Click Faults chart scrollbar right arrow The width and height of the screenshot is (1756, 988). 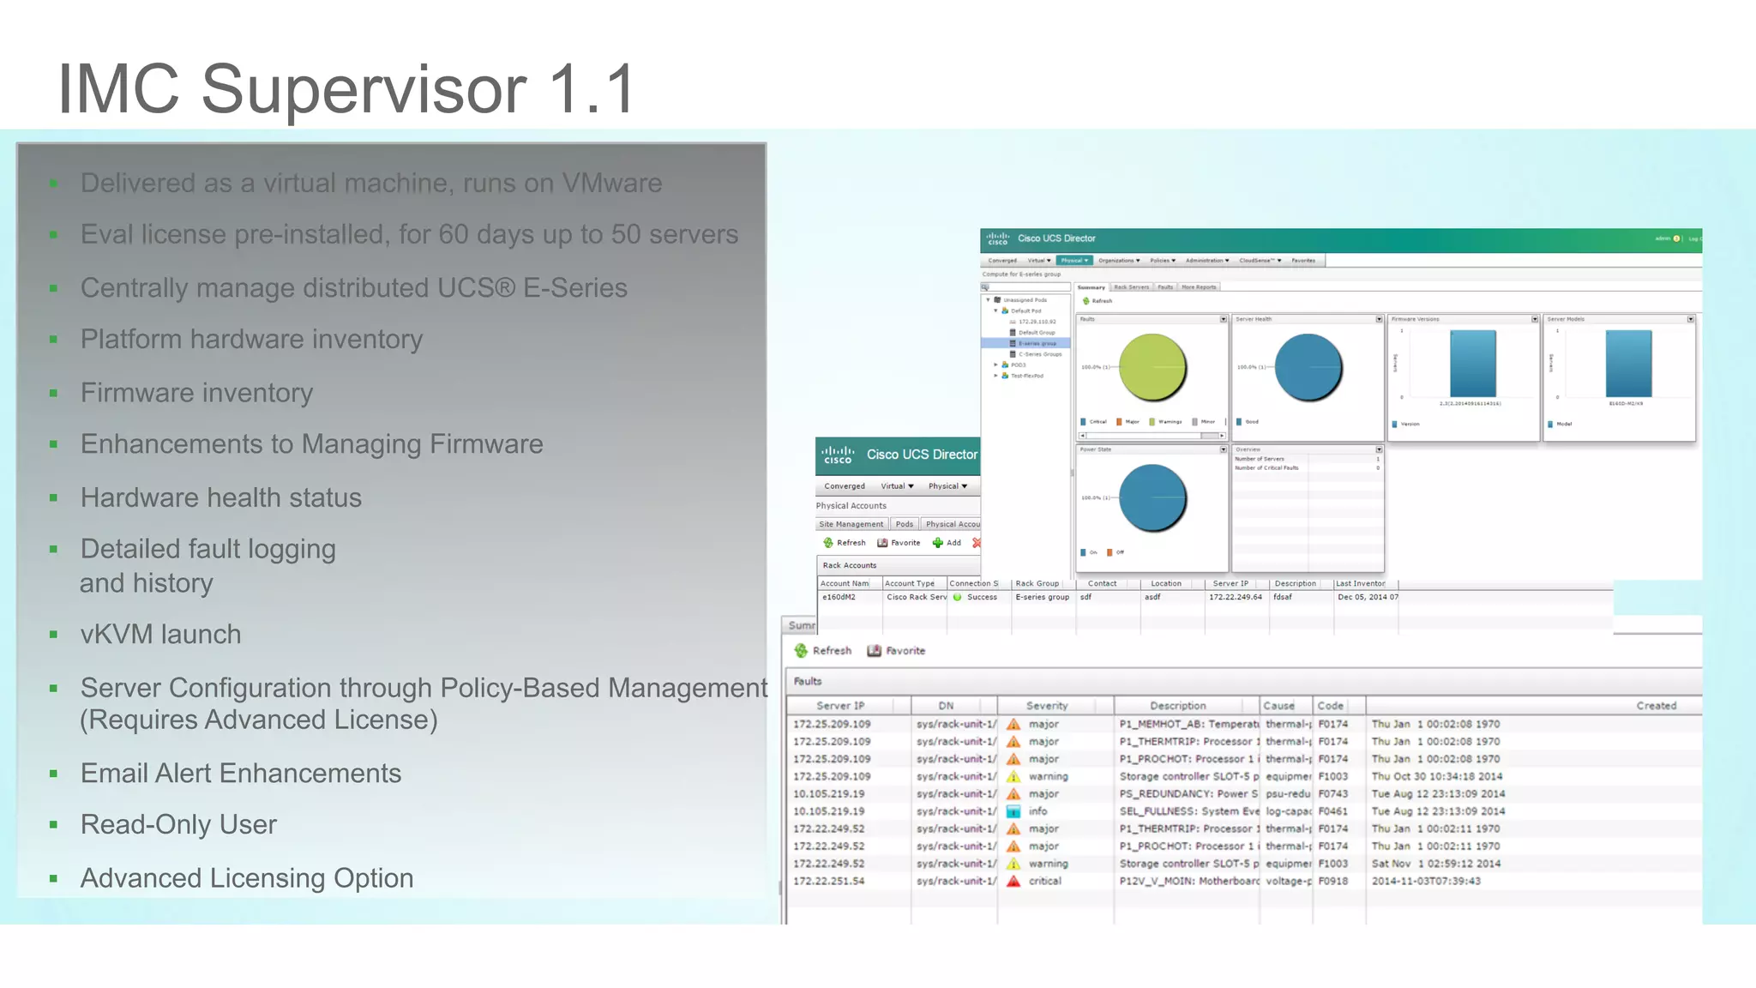(x=1223, y=436)
